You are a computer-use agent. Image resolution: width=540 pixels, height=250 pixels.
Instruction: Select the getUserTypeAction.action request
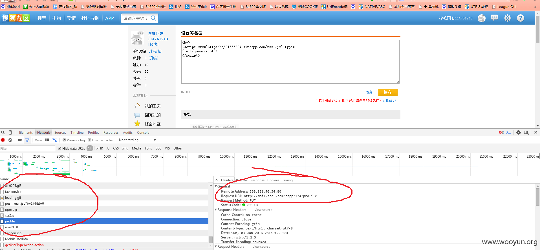pyautogui.click(x=104, y=245)
